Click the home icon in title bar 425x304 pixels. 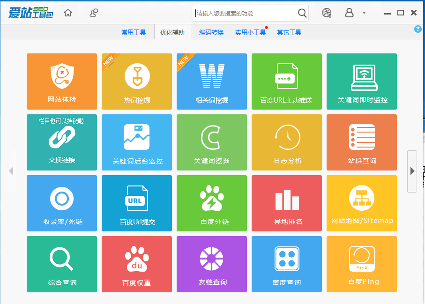[68, 13]
